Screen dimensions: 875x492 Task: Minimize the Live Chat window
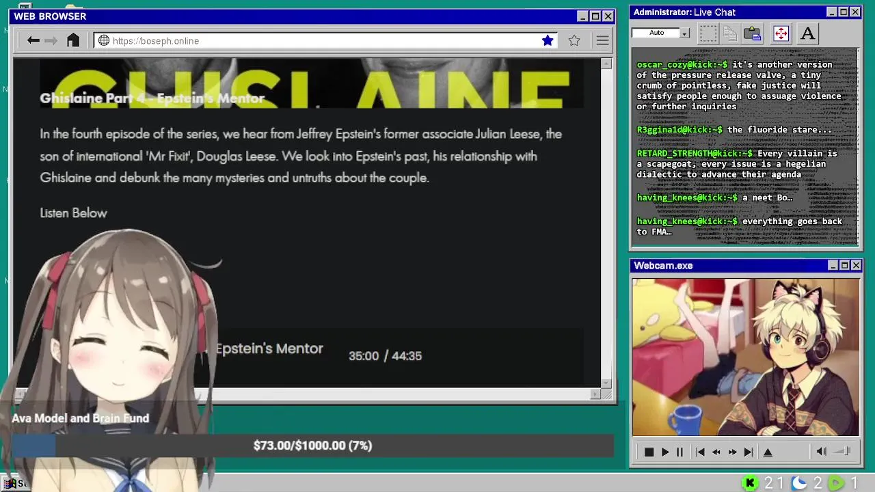(831, 12)
